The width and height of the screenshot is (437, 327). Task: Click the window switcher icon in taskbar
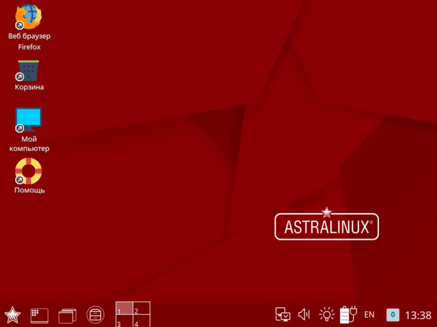(67, 314)
